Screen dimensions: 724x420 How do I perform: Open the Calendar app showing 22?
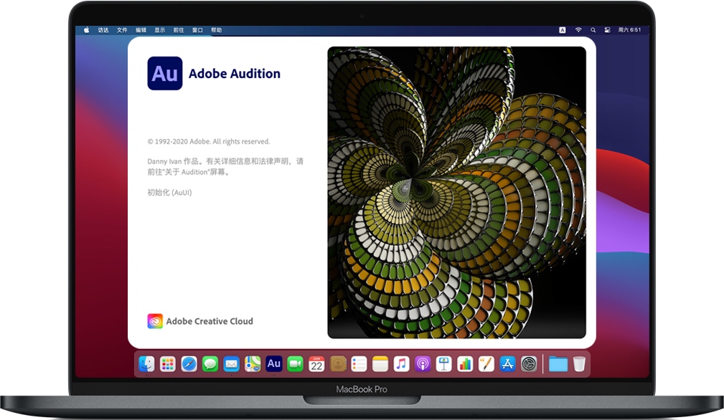click(x=316, y=364)
